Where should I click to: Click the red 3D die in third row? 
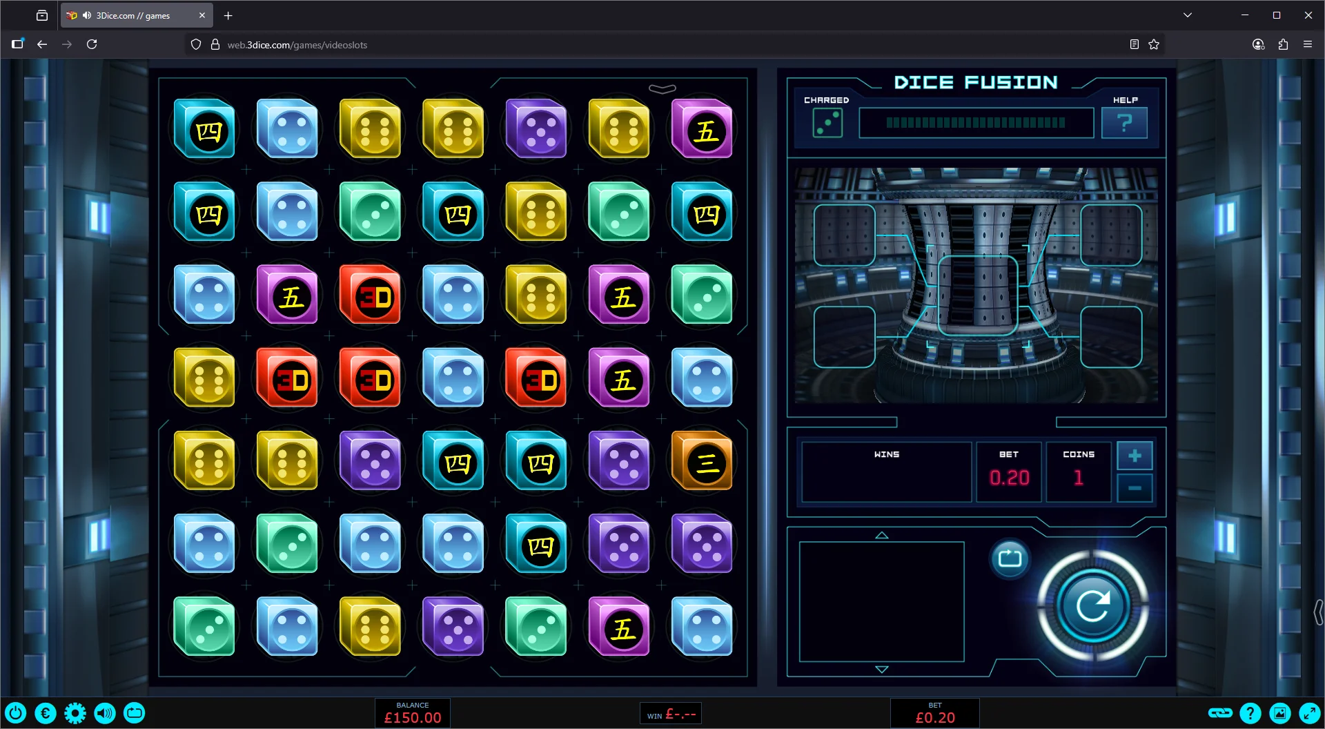point(371,295)
